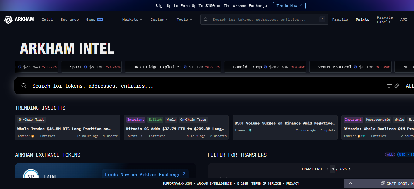Open the filter icon in the main search bar
This screenshot has width=414, height=189.
point(389,86)
